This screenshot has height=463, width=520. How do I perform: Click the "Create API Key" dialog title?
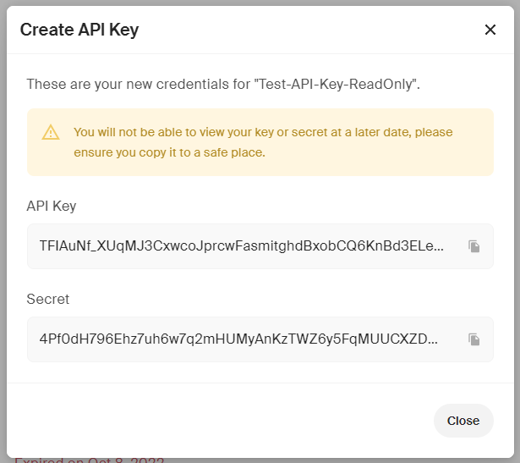pos(79,30)
